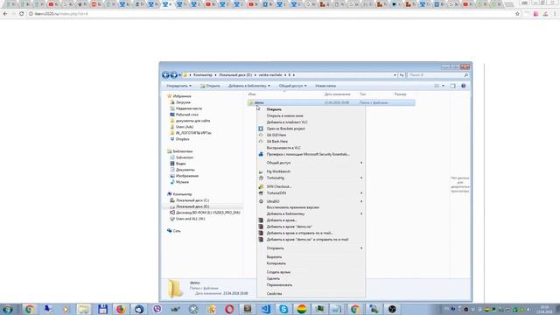The image size is (560, 315).
Task: Open the view mode dropdown arrow in toolbar
Action: tap(444, 86)
